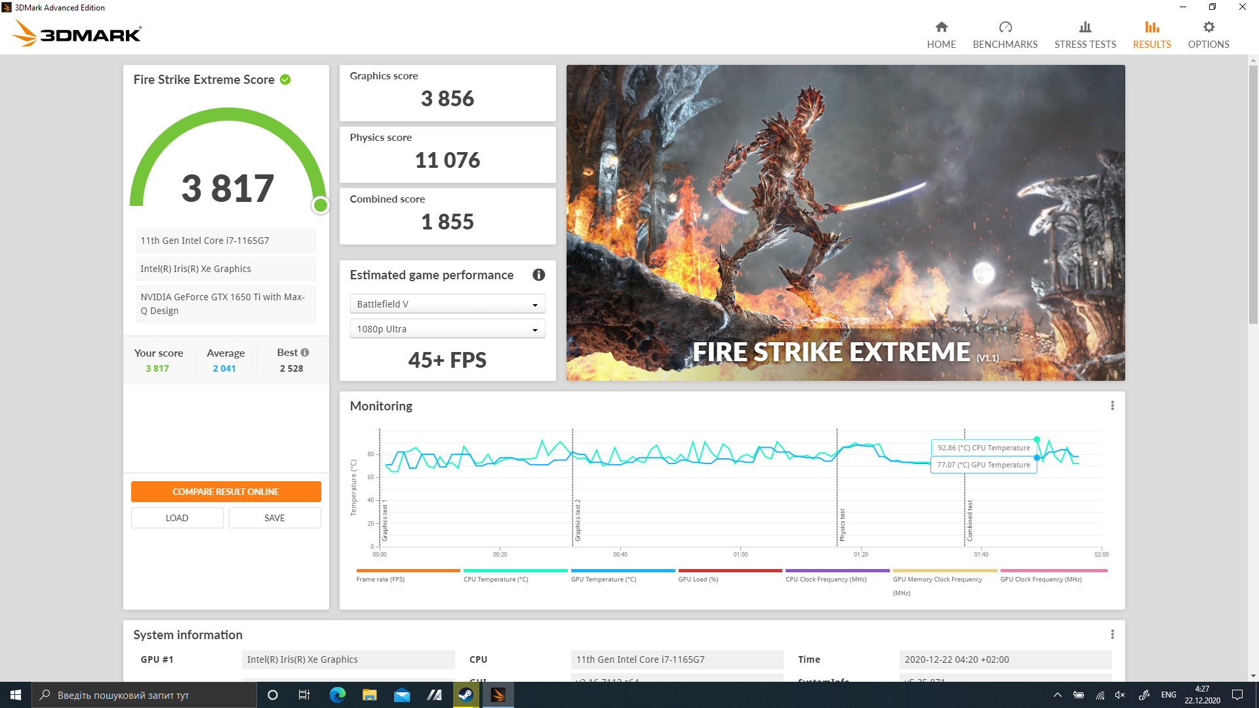Screen dimensions: 1259x708
Task: Click the battery tray icon
Action: [1078, 695]
